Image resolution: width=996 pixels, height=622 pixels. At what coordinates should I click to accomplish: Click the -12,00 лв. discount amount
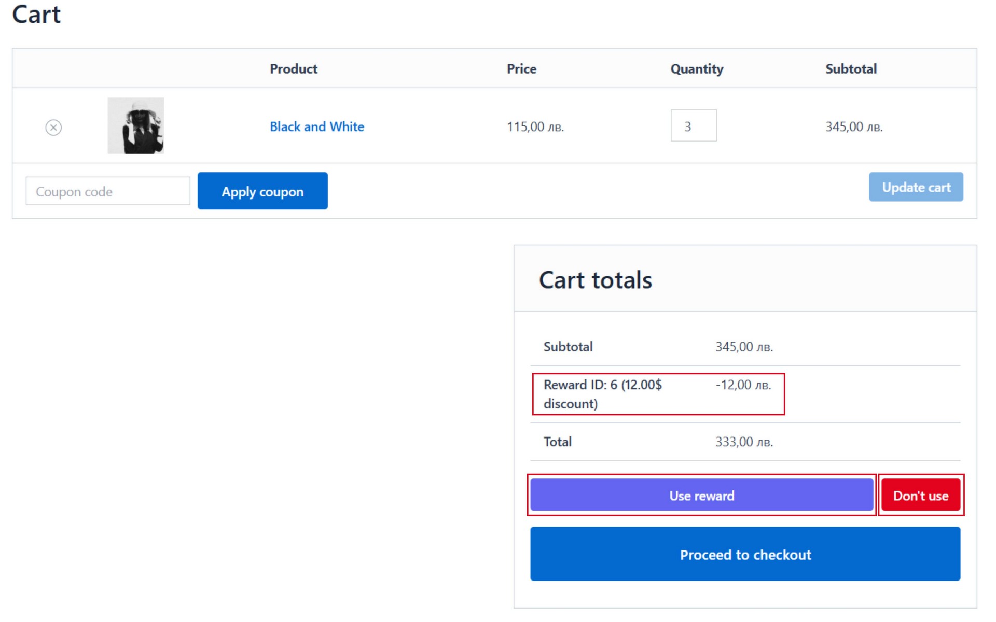743,385
